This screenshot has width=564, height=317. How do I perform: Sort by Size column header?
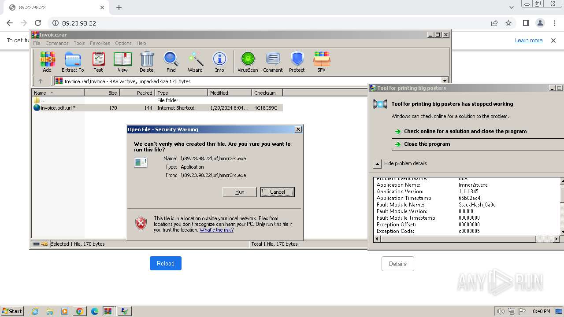102,93
